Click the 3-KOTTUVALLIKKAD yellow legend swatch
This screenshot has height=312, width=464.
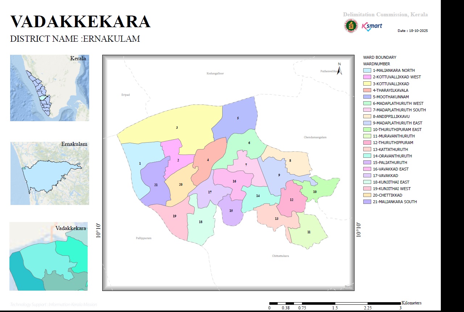click(x=367, y=84)
